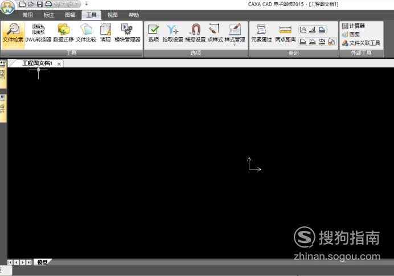Query 元素属性 element properties

tap(261, 33)
